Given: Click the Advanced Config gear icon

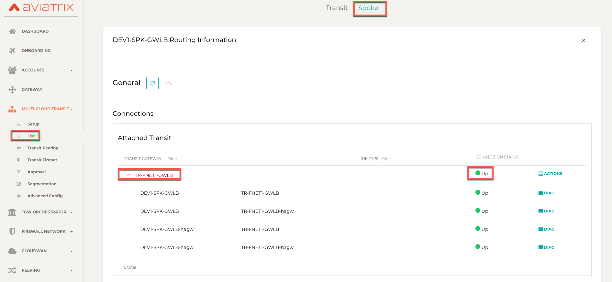Looking at the screenshot, I should [19, 196].
